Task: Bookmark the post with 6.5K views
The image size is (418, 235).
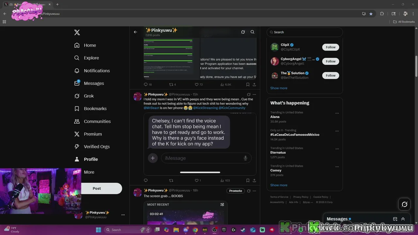Action: [248, 85]
